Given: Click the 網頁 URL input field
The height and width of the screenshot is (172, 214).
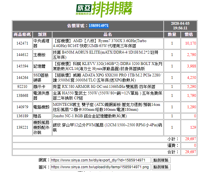Looking at the screenshot, I should (101, 160).
